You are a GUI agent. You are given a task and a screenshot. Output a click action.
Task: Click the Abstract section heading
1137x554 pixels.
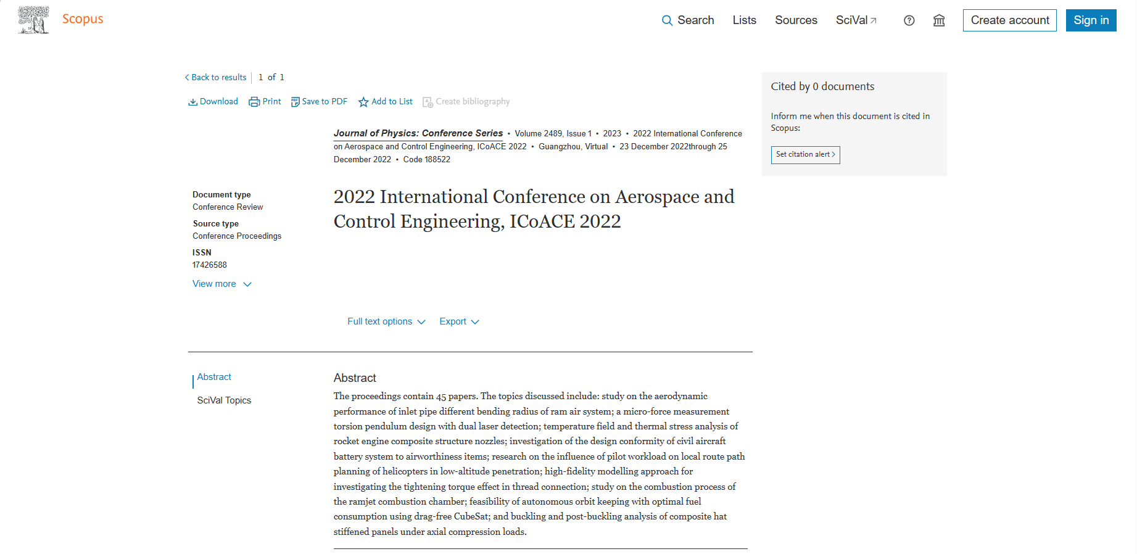coord(355,378)
